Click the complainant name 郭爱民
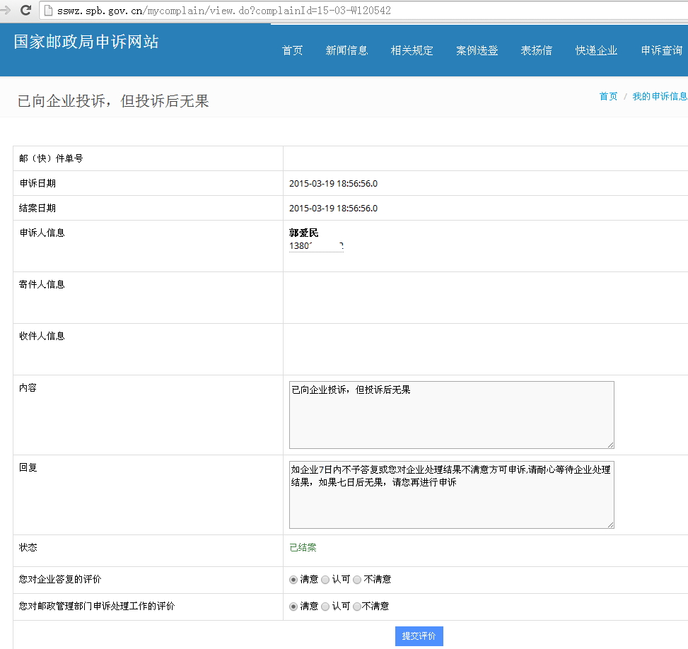688x649 pixels. coord(303,233)
